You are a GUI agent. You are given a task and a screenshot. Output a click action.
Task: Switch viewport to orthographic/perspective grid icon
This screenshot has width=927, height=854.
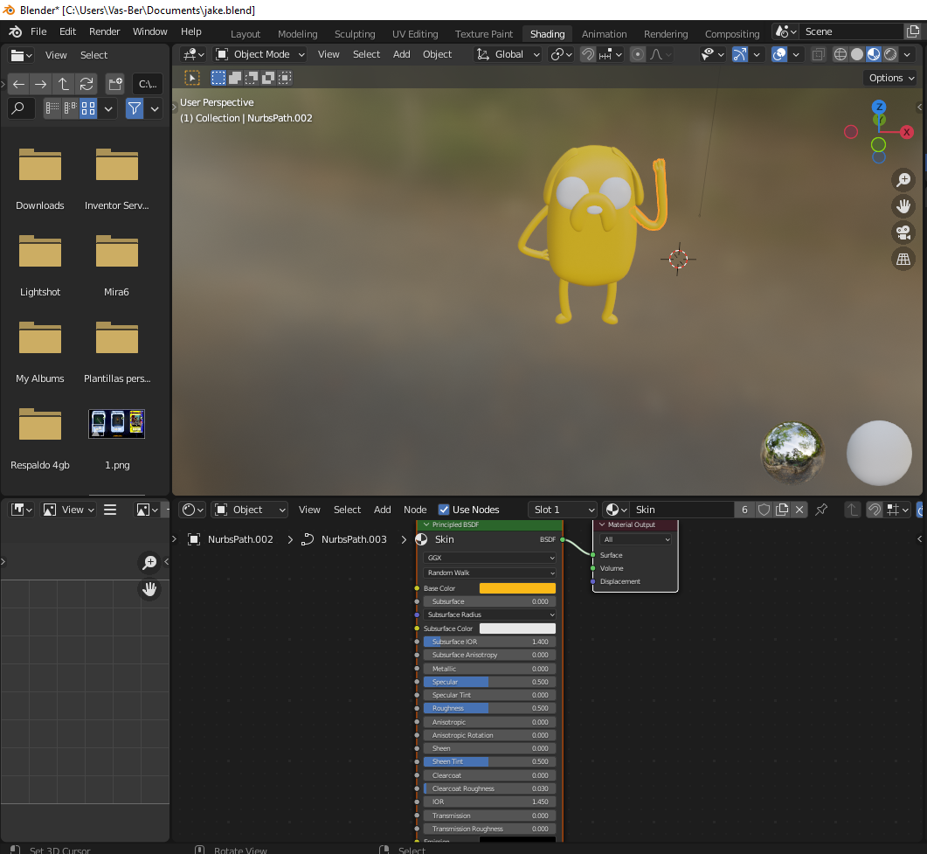point(903,259)
